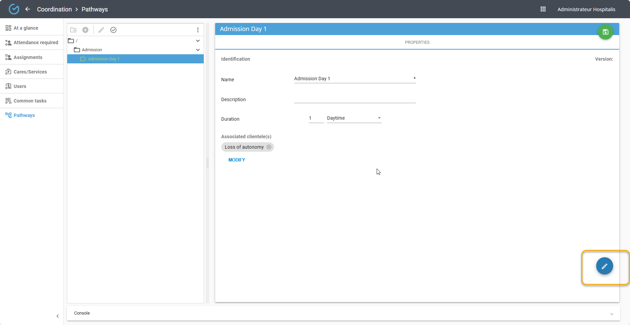The image size is (630, 325).
Task: Click the add folder toolbar icon
Action: point(73,30)
